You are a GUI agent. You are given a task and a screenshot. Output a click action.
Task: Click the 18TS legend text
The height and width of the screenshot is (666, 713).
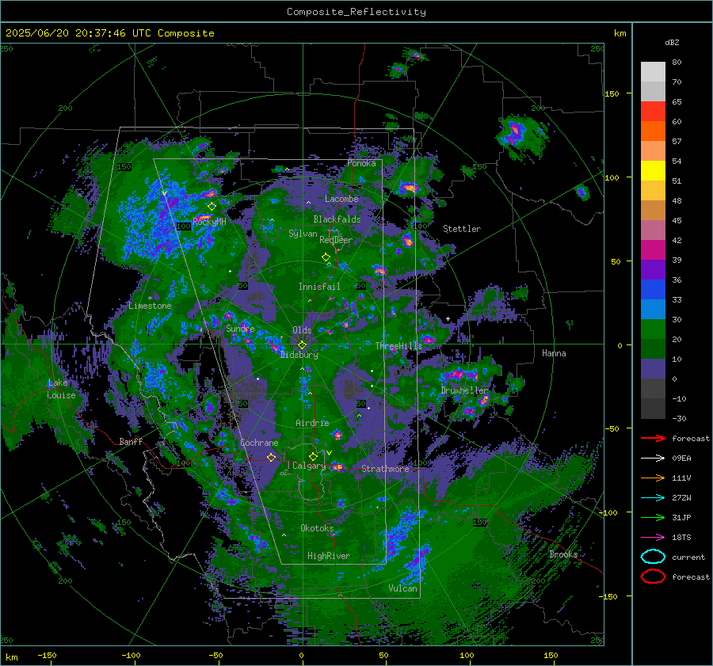coord(681,538)
